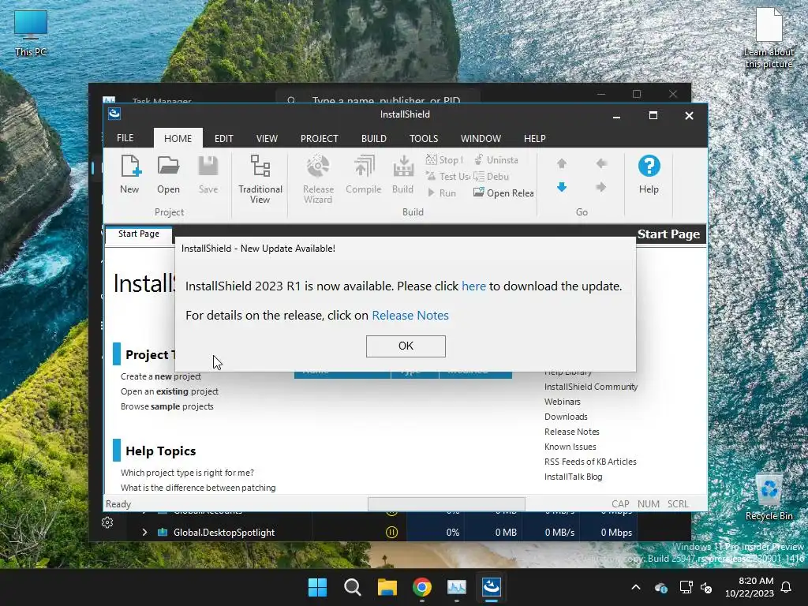Click 'Learn about this picture' desktop icon
The image size is (808, 606).
[769, 39]
